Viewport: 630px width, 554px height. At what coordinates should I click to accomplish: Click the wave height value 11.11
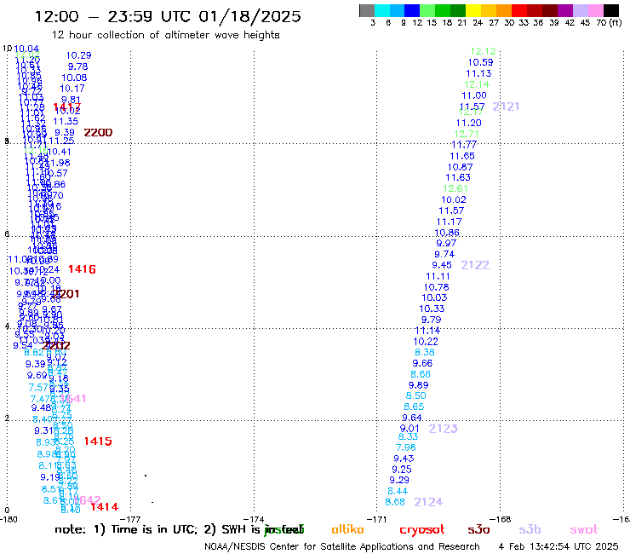click(438, 276)
